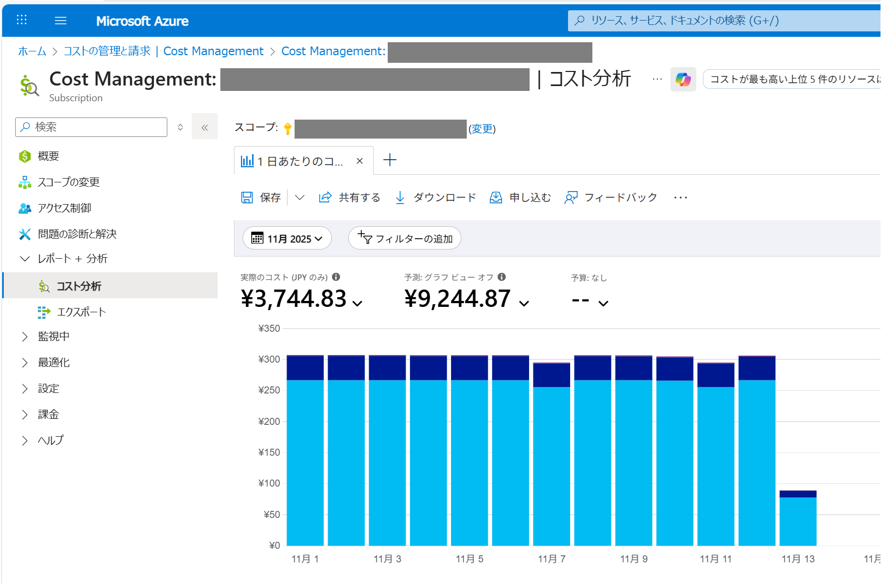Screen dimensions: 881x584
Task: Expand the actual cost ¥3,744.83 dropdown
Action: [x=357, y=304]
